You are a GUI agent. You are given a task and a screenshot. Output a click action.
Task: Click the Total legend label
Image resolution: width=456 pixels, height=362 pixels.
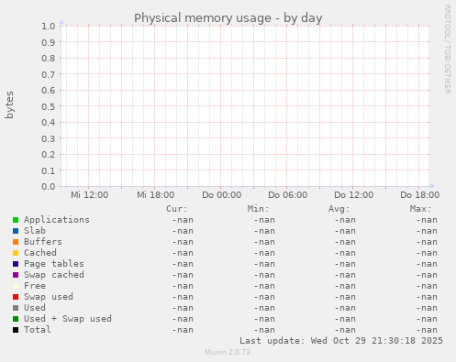[38, 330]
